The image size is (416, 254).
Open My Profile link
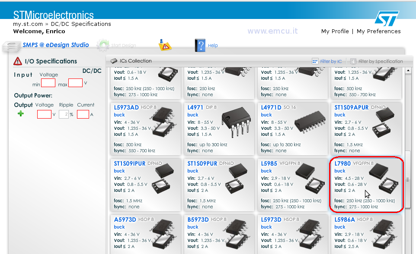[x=335, y=31]
